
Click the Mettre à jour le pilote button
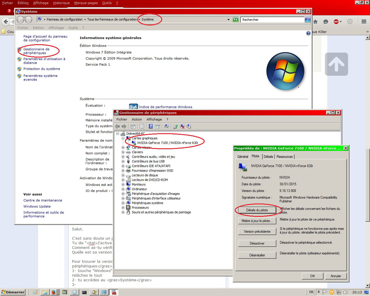[257, 221]
